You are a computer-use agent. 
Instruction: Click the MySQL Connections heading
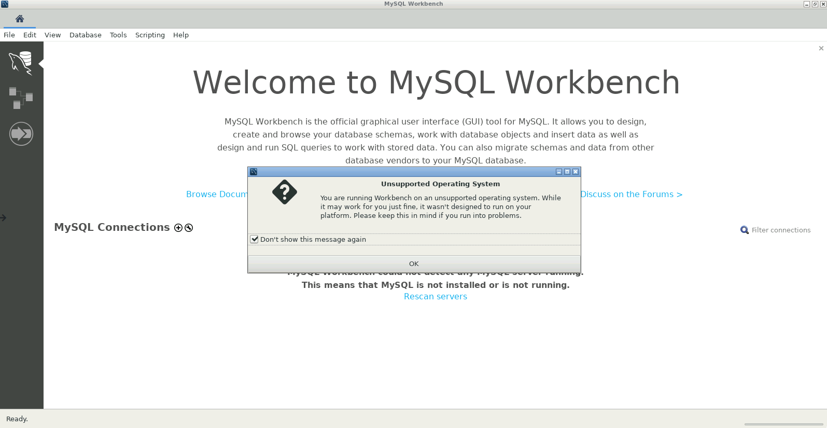[112, 227]
